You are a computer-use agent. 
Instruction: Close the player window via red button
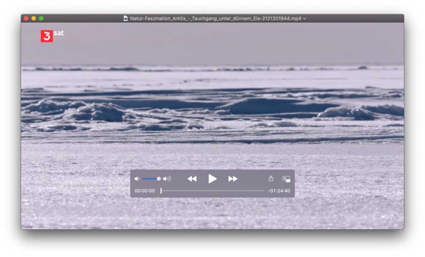26,18
